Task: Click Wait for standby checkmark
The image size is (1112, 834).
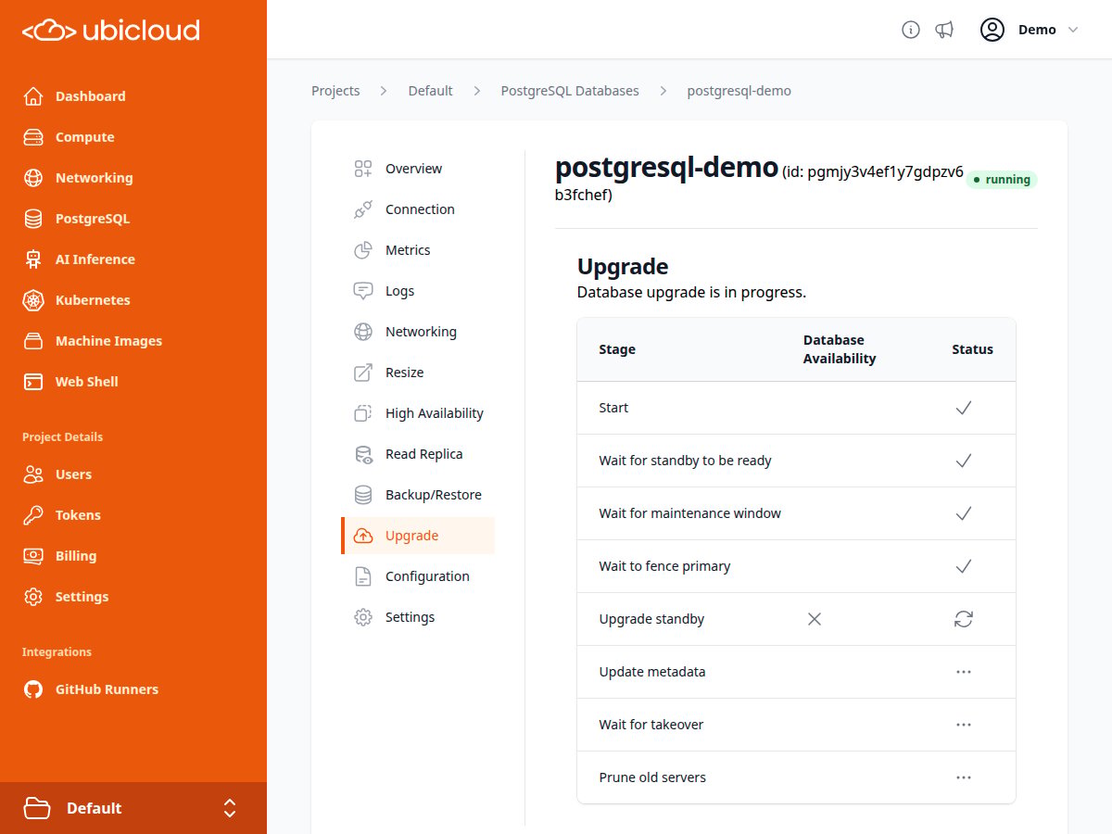Action: tap(964, 461)
